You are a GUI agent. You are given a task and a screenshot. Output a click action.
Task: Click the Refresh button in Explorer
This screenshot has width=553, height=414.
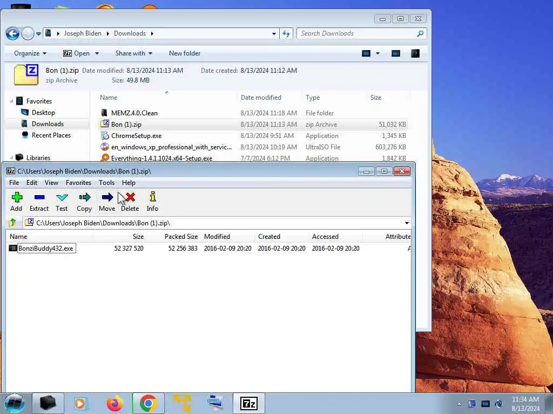[286, 34]
